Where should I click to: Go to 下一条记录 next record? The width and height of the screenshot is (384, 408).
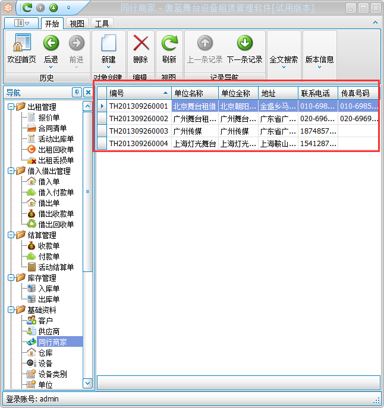(x=244, y=44)
